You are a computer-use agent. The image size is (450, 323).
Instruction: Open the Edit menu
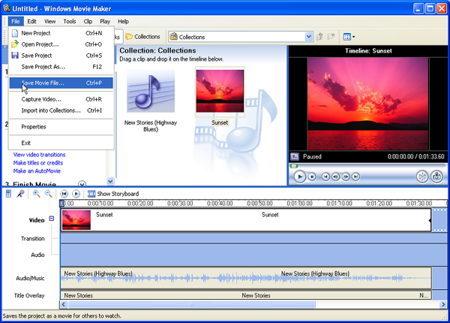point(31,21)
